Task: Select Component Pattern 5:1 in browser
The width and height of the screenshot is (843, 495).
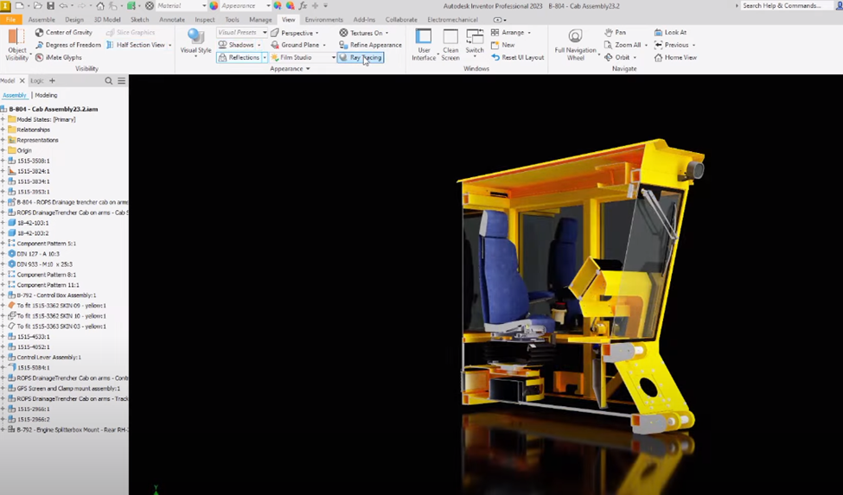Action: tap(46, 244)
